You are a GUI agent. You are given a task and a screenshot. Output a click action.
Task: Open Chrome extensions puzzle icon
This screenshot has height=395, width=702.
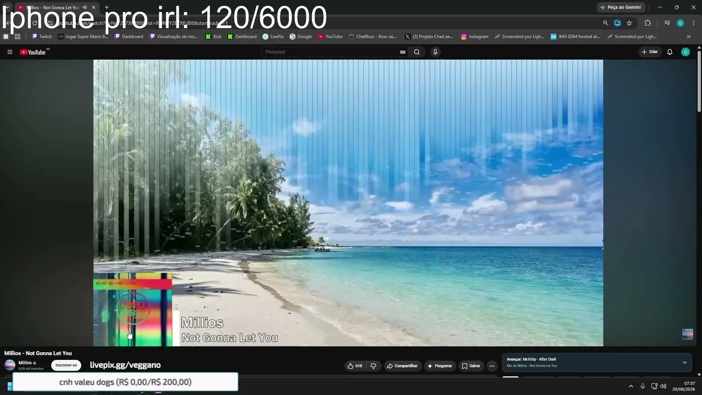click(x=648, y=23)
